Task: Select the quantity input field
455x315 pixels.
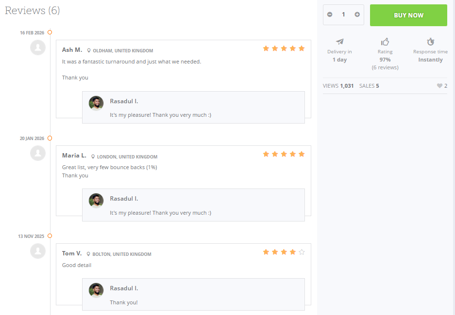Action: (343, 15)
